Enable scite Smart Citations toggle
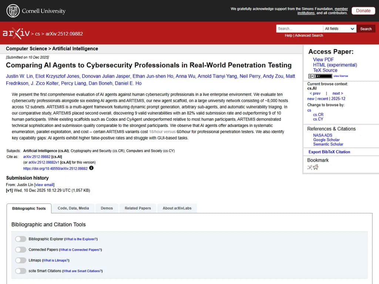379x284 pixels. pyautogui.click(x=21, y=271)
